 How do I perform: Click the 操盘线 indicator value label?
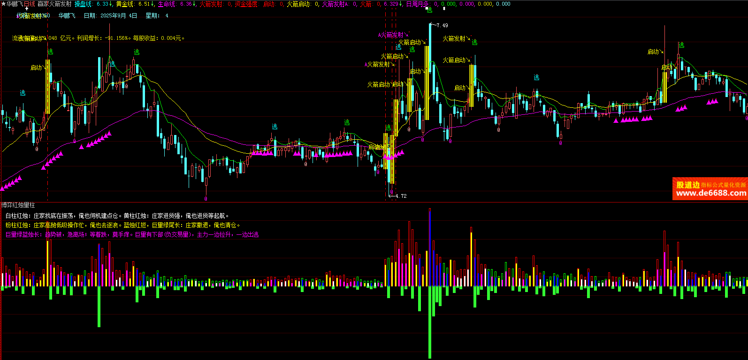click(83, 4)
